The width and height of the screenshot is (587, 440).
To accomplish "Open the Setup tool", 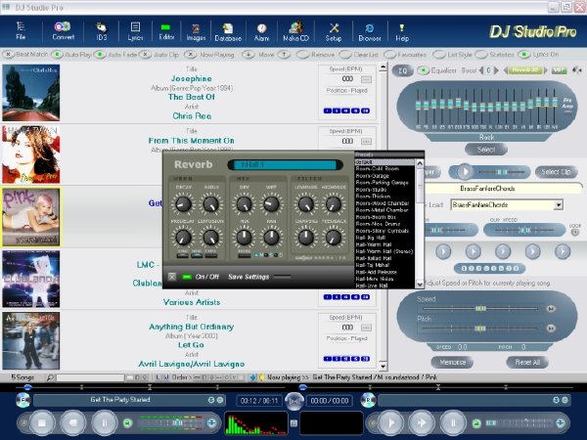I will coord(334,32).
